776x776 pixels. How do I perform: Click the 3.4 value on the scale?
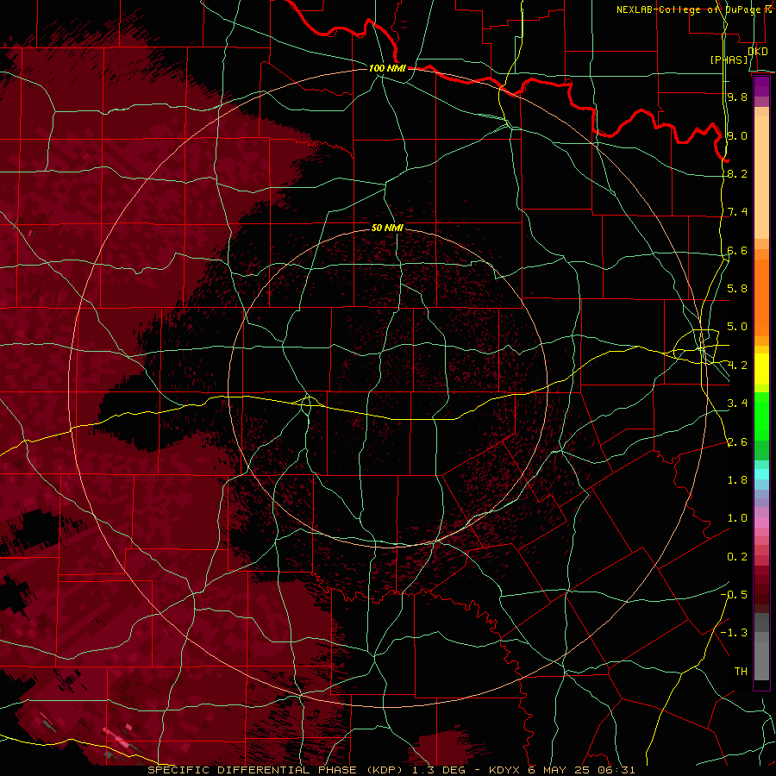coord(737,404)
